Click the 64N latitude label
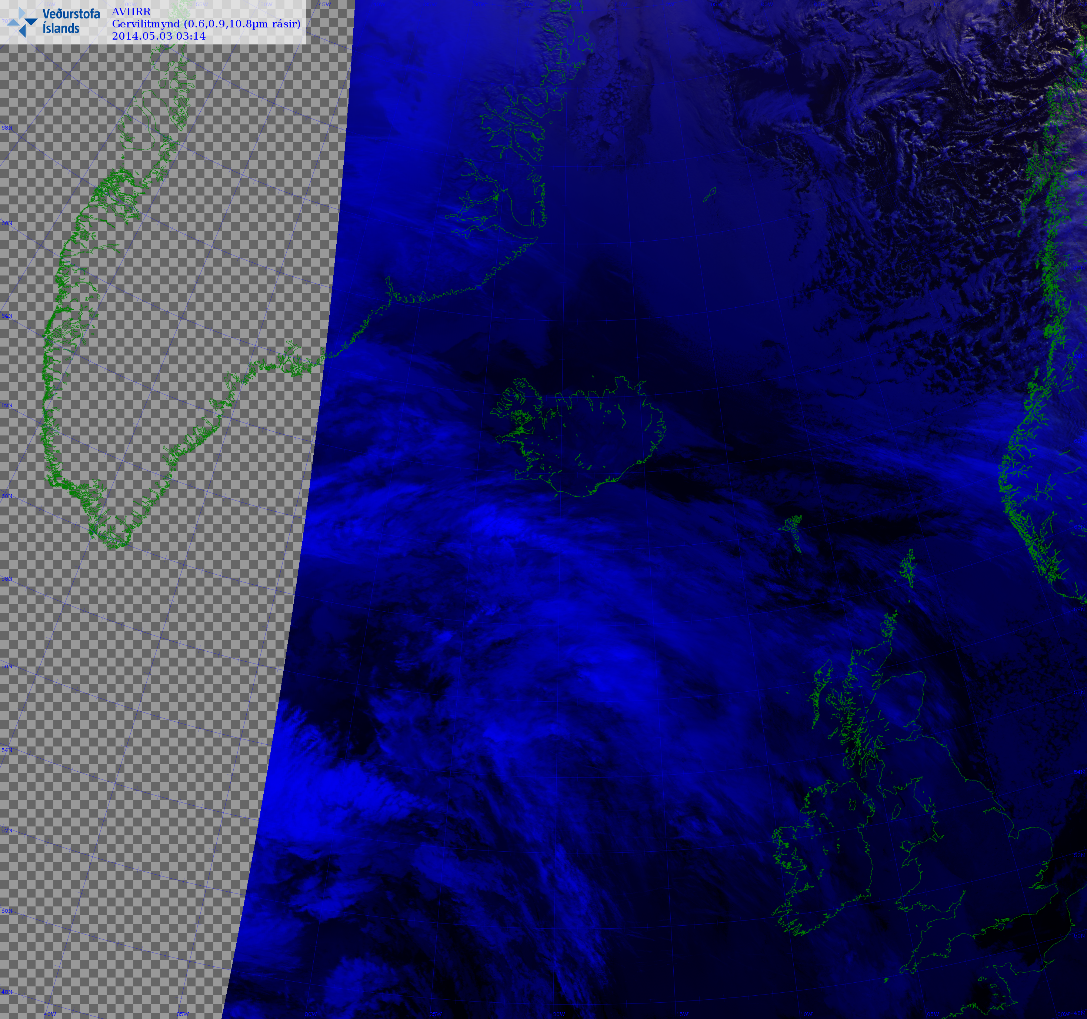The width and height of the screenshot is (1087, 1019). [7, 316]
